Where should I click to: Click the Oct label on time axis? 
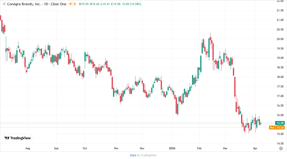[x=85, y=148]
